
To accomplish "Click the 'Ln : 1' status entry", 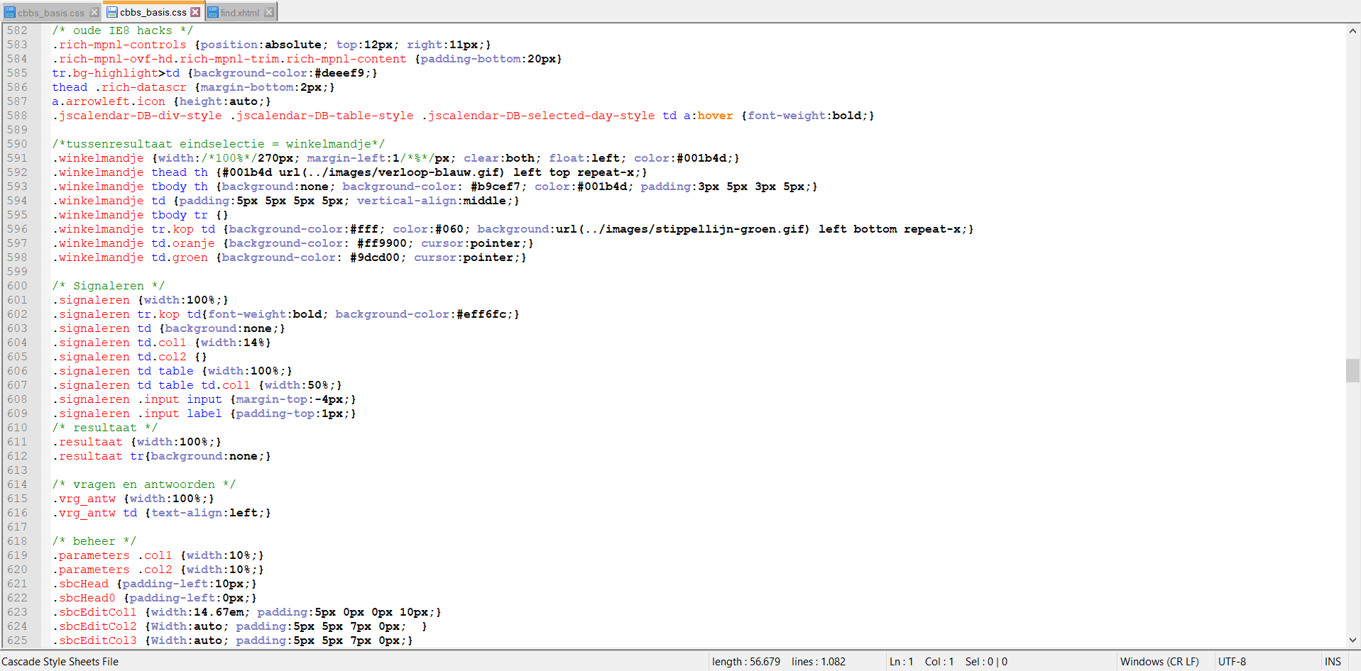I will [902, 662].
